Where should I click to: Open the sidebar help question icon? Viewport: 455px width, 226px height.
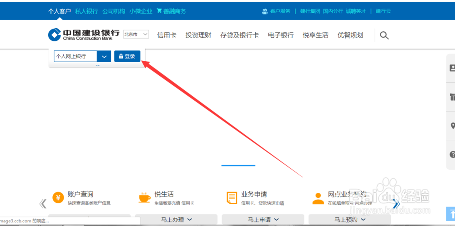(452, 155)
